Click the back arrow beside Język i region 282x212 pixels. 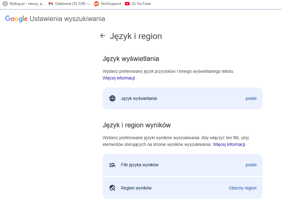(103, 36)
